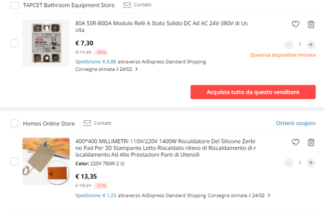
Task: Increase SSR-80DA relay quantity with plus
Action: tap(311, 44)
